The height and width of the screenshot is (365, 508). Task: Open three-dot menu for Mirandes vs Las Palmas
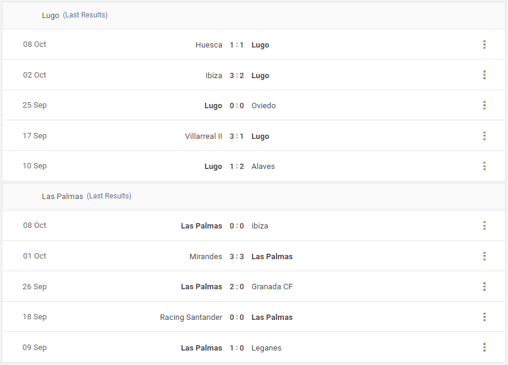484,256
